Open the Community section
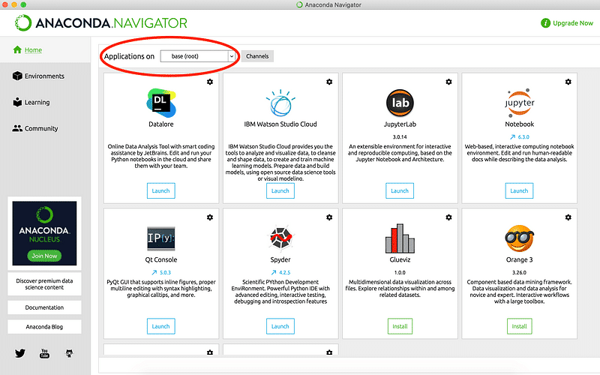This screenshot has height=375, width=600. tap(40, 128)
